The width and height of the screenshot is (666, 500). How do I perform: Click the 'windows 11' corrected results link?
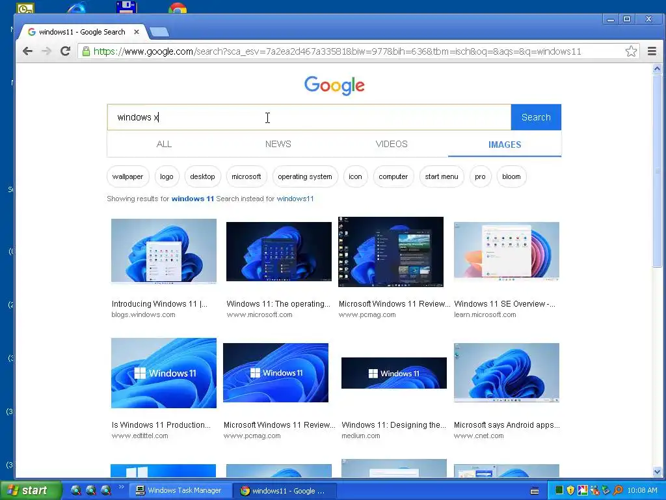tap(193, 199)
